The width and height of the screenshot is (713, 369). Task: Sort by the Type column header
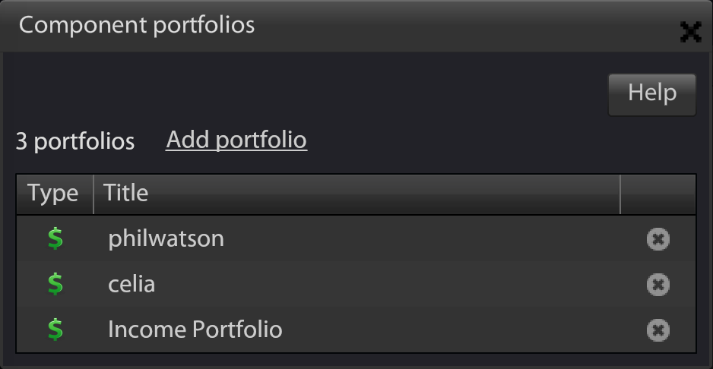point(55,194)
